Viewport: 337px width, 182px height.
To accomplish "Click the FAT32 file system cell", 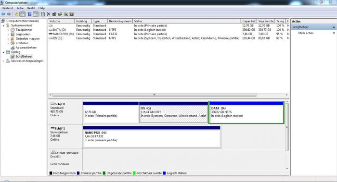I will pos(113,34).
